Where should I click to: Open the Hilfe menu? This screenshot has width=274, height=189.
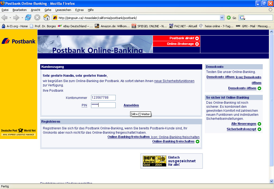(91, 10)
